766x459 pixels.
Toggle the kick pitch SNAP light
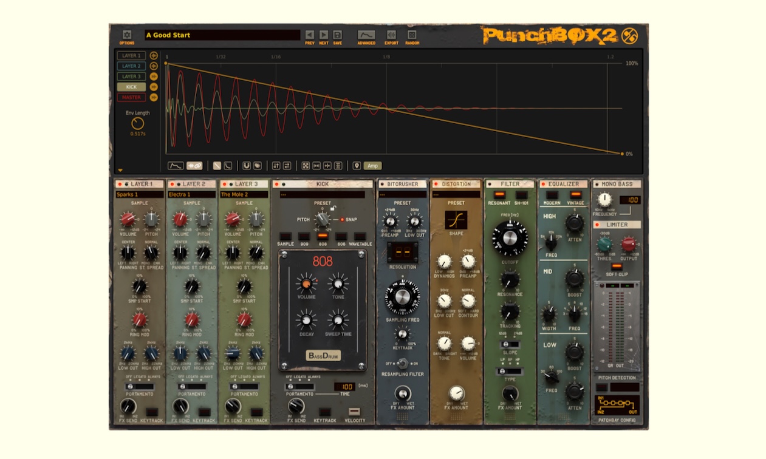tap(342, 220)
